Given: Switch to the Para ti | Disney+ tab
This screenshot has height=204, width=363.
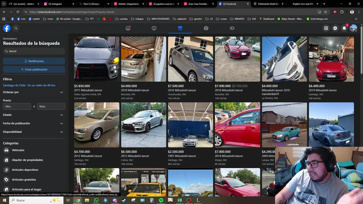Looking at the screenshot, I should [94, 4].
